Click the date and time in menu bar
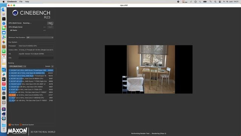This screenshot has height=136, width=241. click(x=231, y=2)
